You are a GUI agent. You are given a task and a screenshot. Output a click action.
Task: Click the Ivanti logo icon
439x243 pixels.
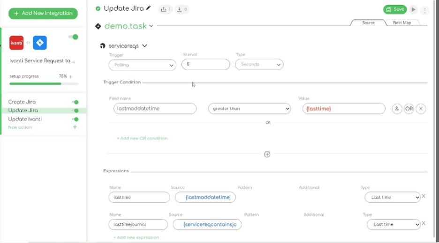[x=16, y=43]
